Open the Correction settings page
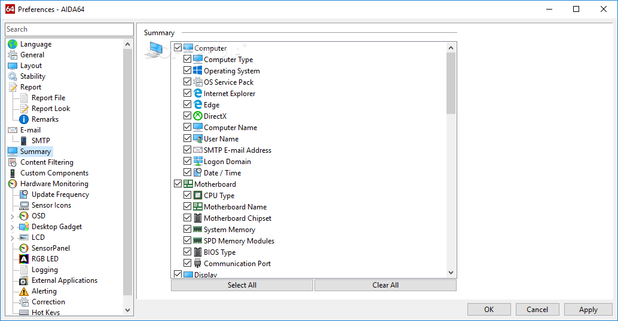Viewport: 618px width, 321px height. click(48, 302)
